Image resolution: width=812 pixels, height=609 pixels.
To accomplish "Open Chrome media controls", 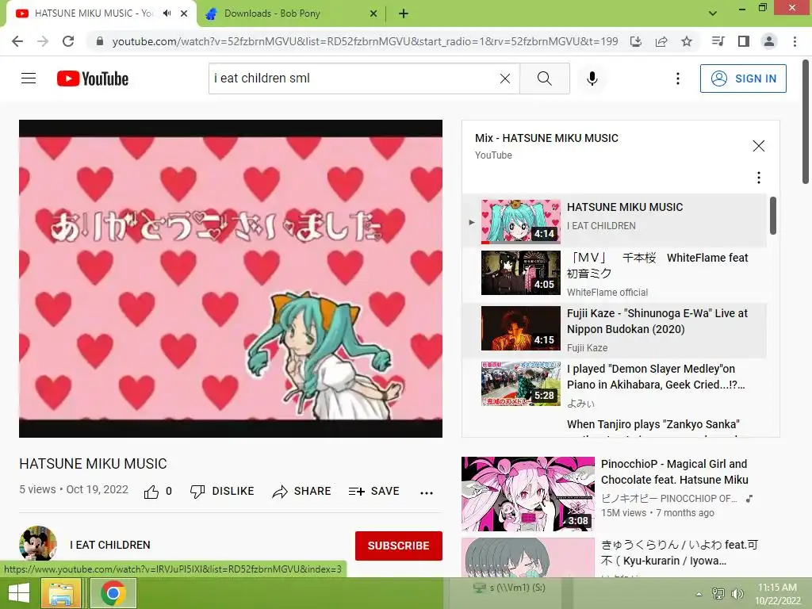I will [x=718, y=41].
